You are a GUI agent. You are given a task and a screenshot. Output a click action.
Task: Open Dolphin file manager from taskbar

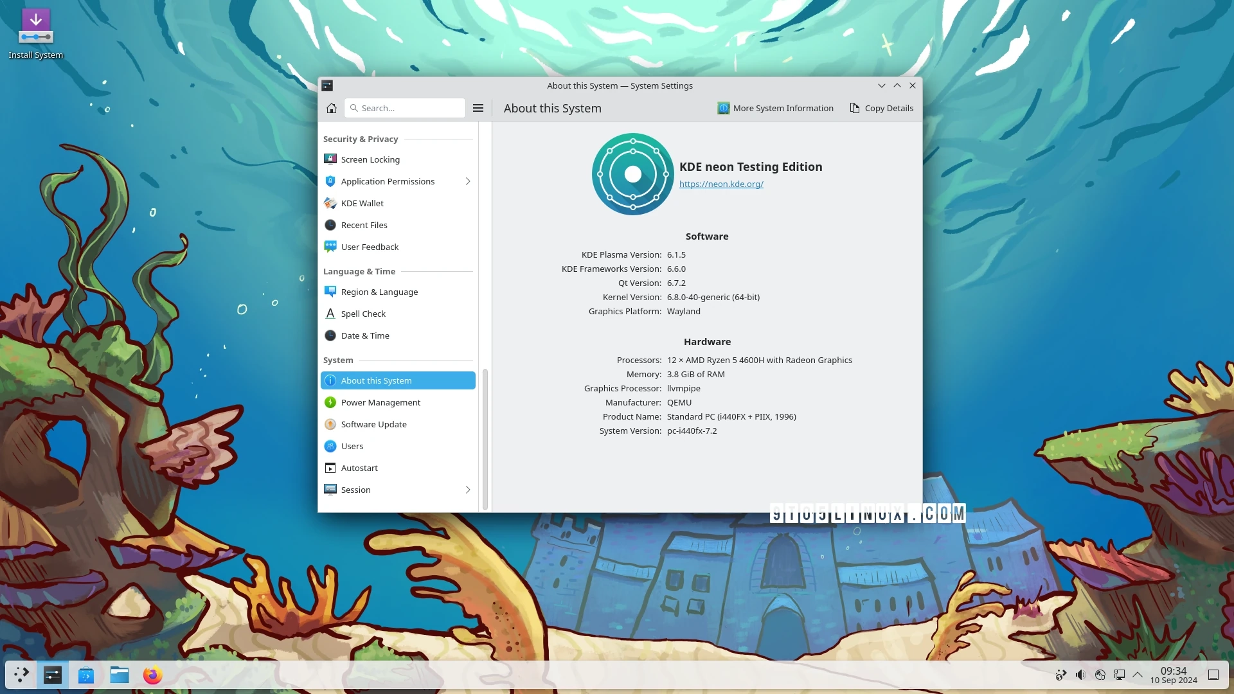(120, 675)
